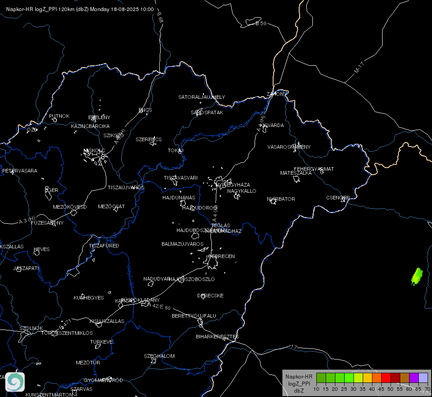The width and height of the screenshot is (432, 397).
Task: Click the MEZOCSAT town label
Action: click(111, 206)
